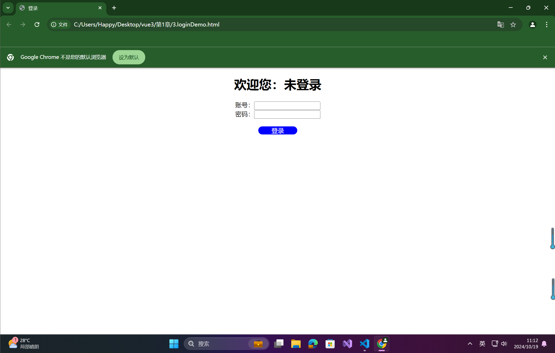The width and height of the screenshot is (555, 353).
Task: Expand hidden system tray icons
Action: (x=470, y=343)
